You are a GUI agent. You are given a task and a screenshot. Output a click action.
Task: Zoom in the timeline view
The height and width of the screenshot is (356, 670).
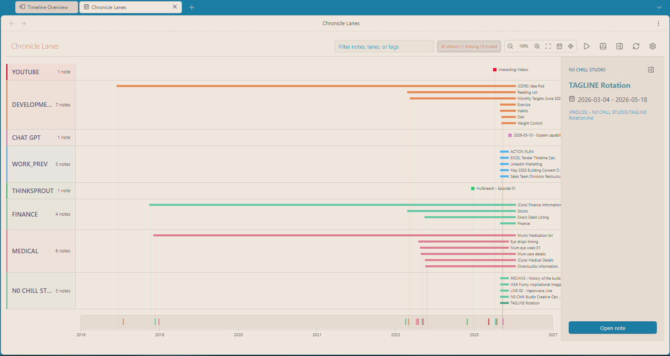(537, 46)
